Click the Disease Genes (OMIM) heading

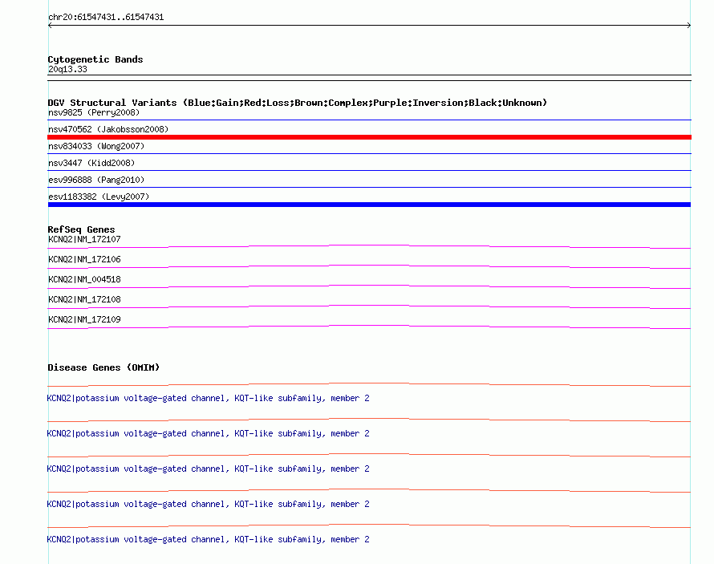pos(103,367)
